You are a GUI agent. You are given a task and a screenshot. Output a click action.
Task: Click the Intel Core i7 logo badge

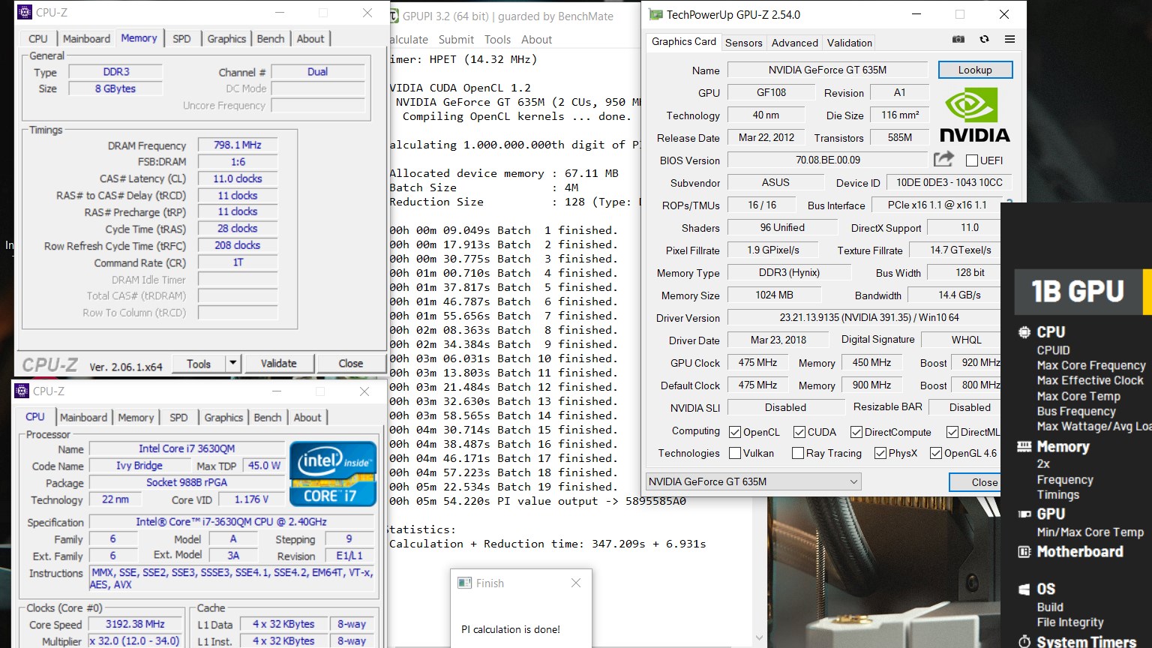pos(332,474)
